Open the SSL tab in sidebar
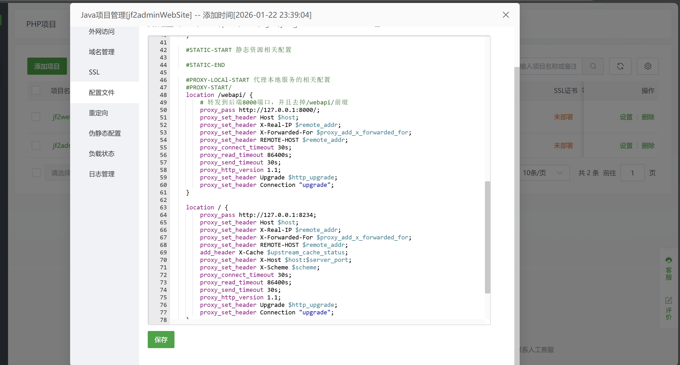This screenshot has width=680, height=365. click(94, 72)
